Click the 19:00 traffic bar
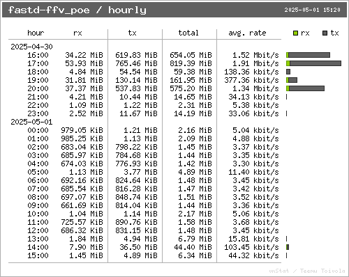This screenshot has height=277, width=349. [292, 80]
